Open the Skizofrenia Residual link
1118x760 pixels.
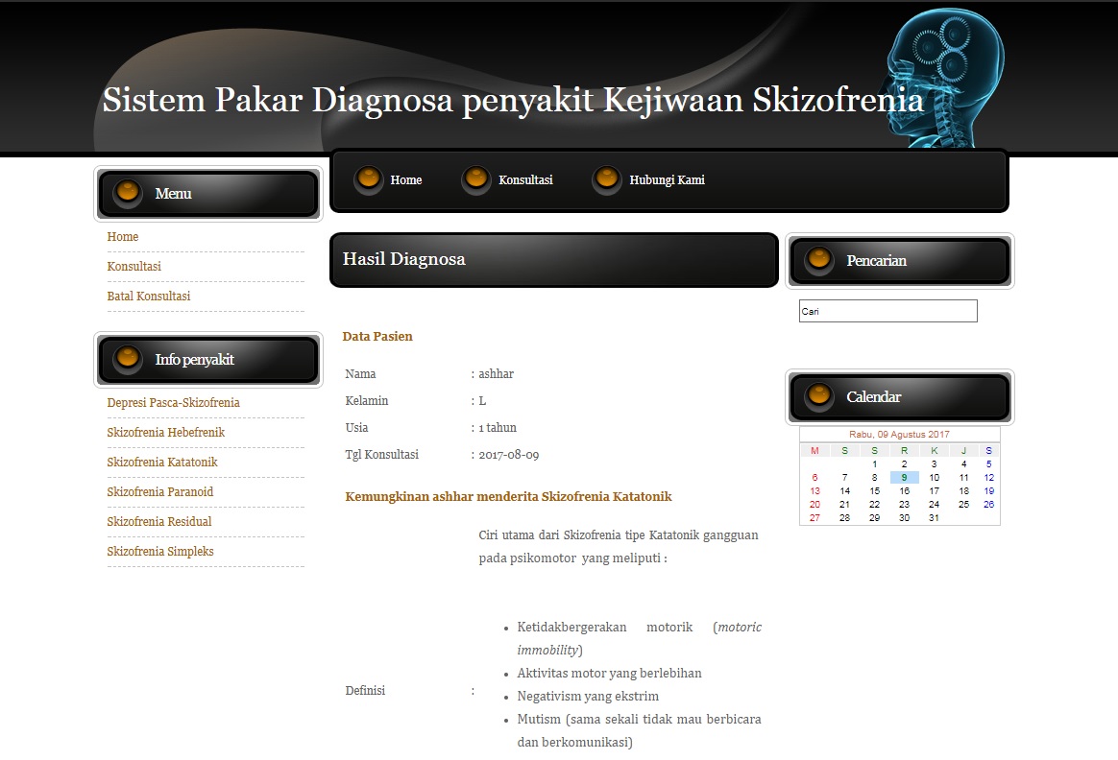pyautogui.click(x=157, y=521)
